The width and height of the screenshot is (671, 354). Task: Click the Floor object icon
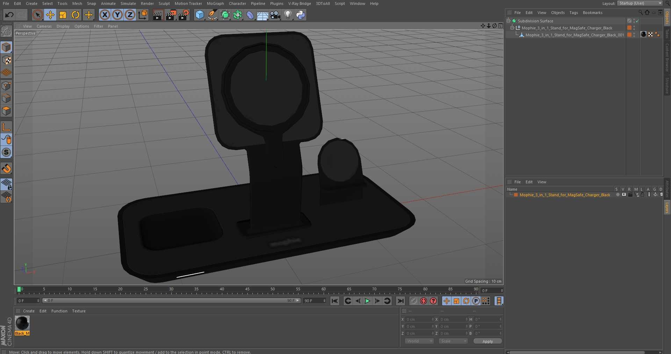[262, 15]
